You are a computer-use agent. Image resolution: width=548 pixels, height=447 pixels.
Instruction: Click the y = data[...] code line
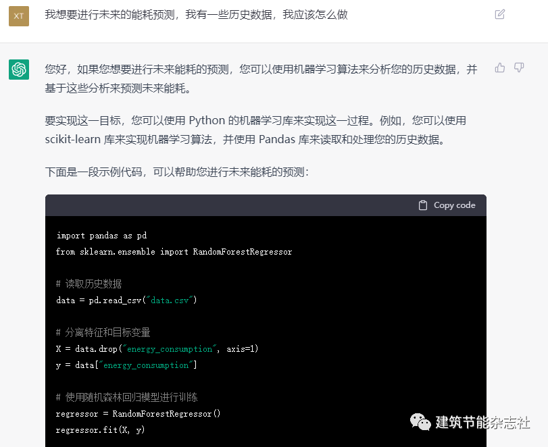pos(126,365)
